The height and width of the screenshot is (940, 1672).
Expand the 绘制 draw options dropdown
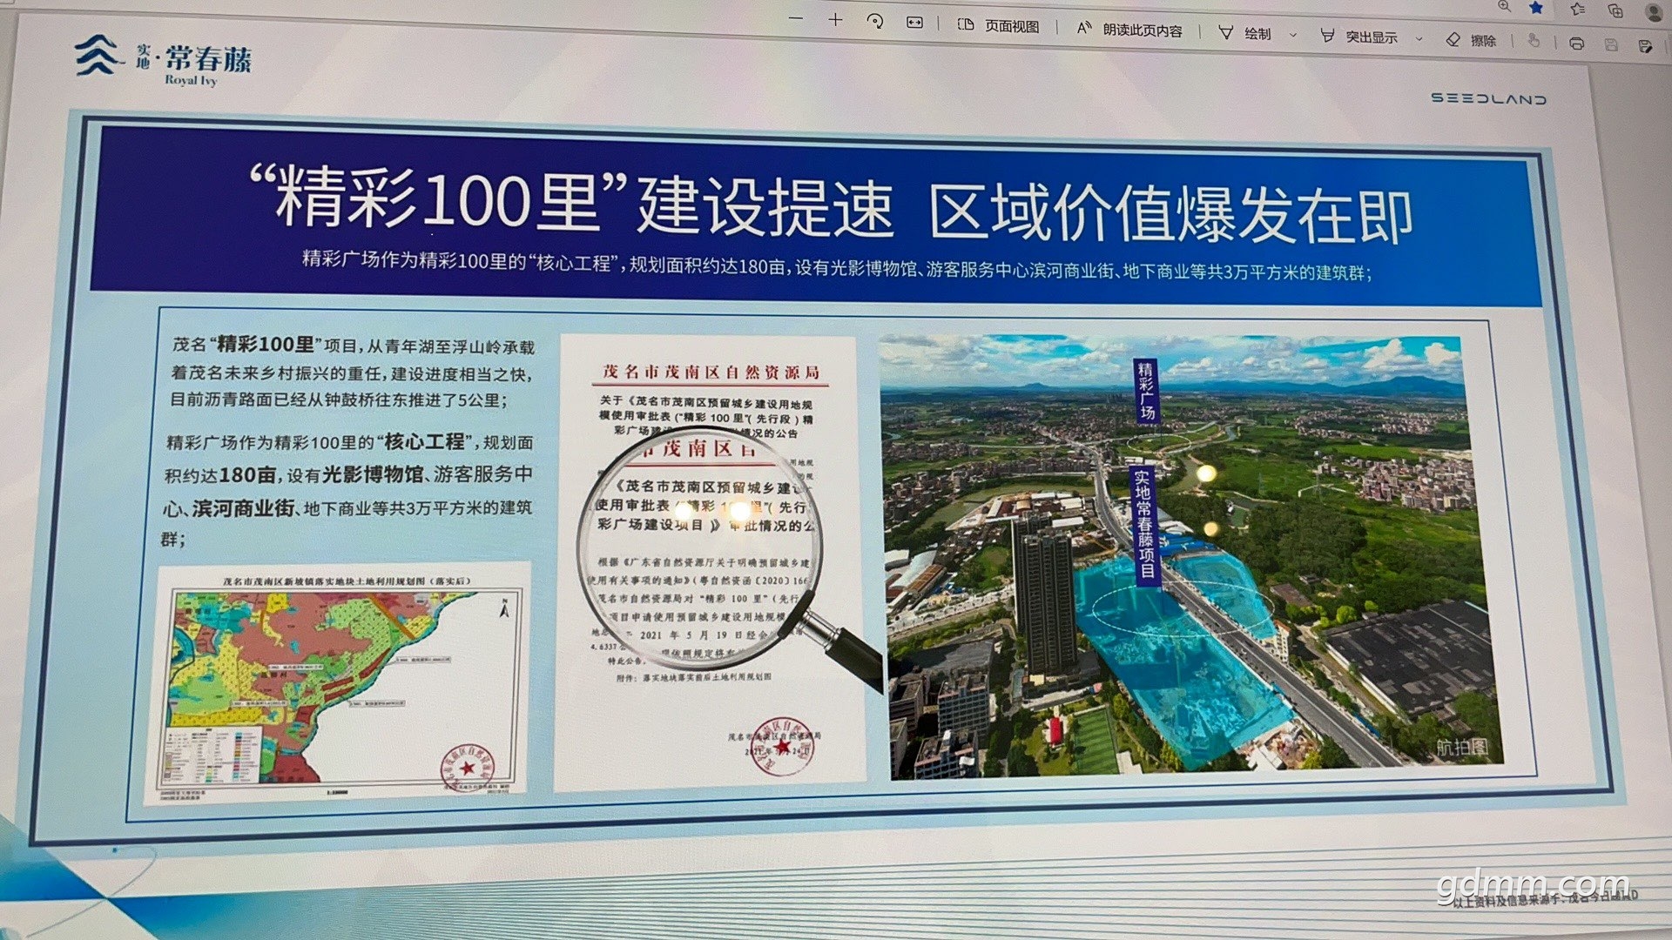tap(1293, 36)
